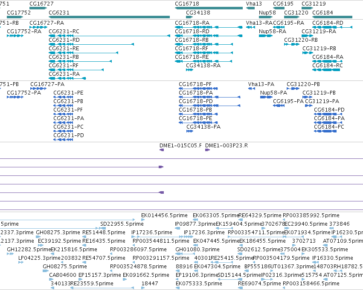Image resolution: width=363 pixels, height=290 pixels.
Task: Click transcript CG6231-RC
Action: click(109, 36)
